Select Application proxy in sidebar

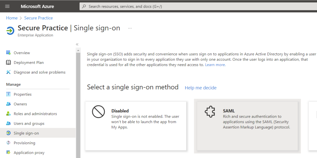(x=29, y=153)
